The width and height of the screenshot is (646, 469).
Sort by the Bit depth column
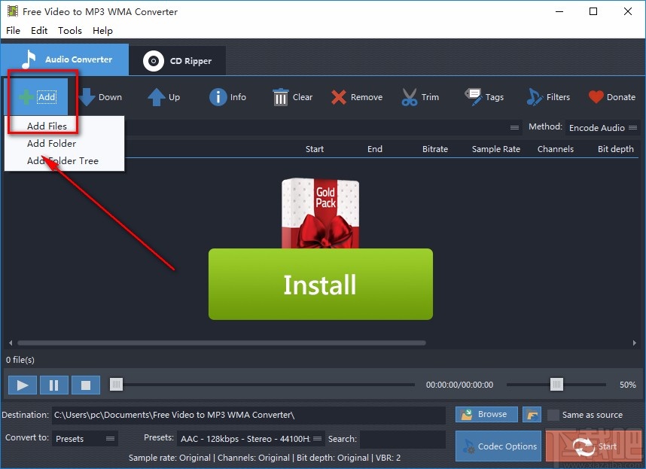click(x=616, y=149)
